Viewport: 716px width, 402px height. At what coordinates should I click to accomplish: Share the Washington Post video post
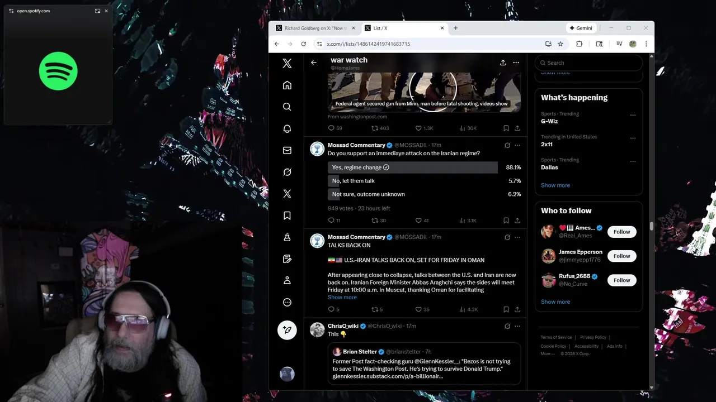tap(517, 128)
